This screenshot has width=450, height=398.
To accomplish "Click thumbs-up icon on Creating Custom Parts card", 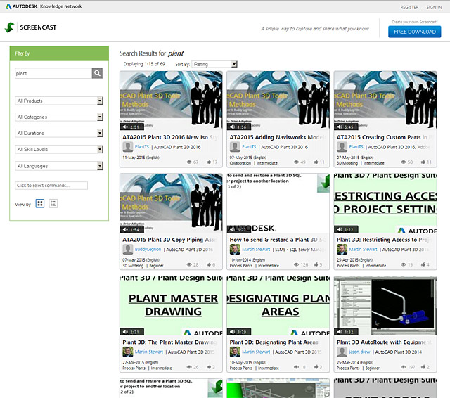I will (x=423, y=162).
